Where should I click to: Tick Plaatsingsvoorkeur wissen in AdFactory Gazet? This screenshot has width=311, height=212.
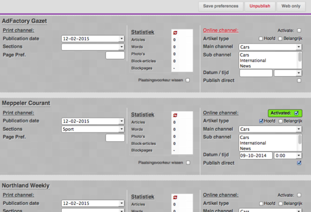188,80
